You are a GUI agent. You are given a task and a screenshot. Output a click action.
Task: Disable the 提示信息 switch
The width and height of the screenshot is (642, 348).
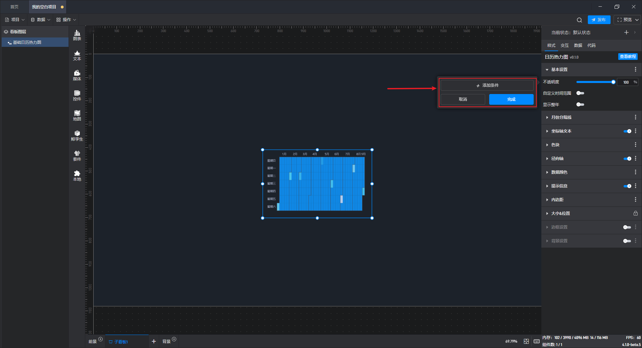627,186
